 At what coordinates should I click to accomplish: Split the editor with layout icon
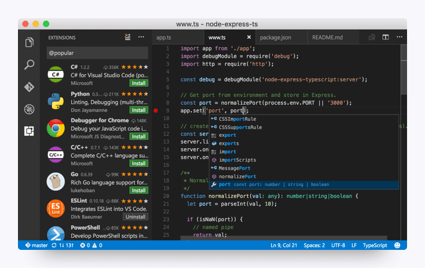[385, 37]
